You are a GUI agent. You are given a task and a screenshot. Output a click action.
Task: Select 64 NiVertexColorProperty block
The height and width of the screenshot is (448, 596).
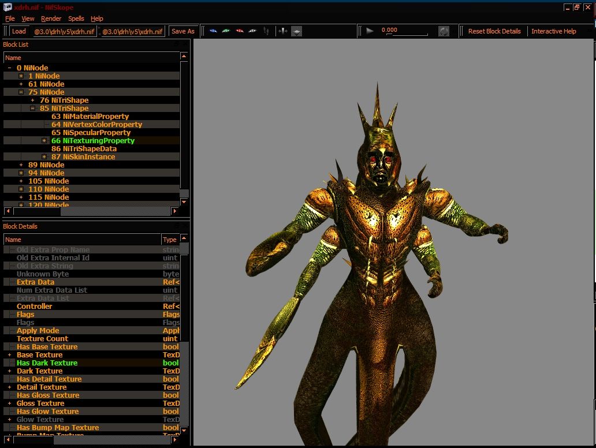click(x=96, y=124)
